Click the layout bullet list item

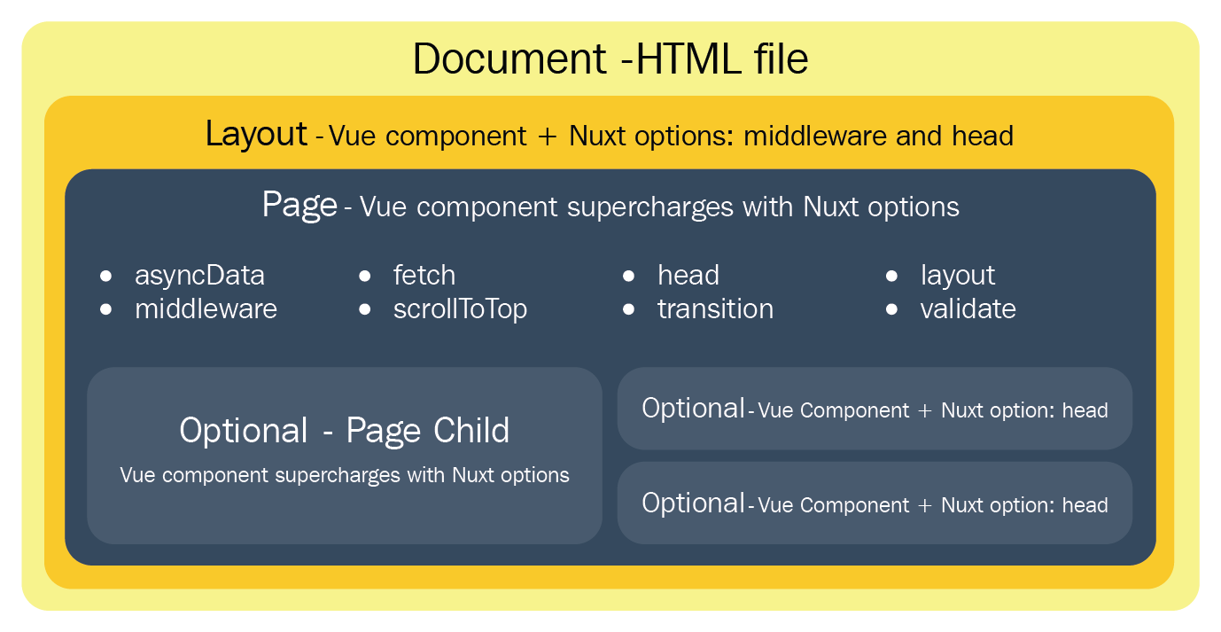pyautogui.click(x=957, y=276)
